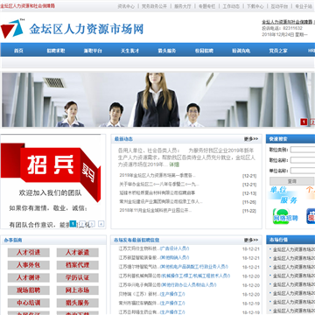
Task: Open the news item dated 12-13
Action: coord(157,193)
